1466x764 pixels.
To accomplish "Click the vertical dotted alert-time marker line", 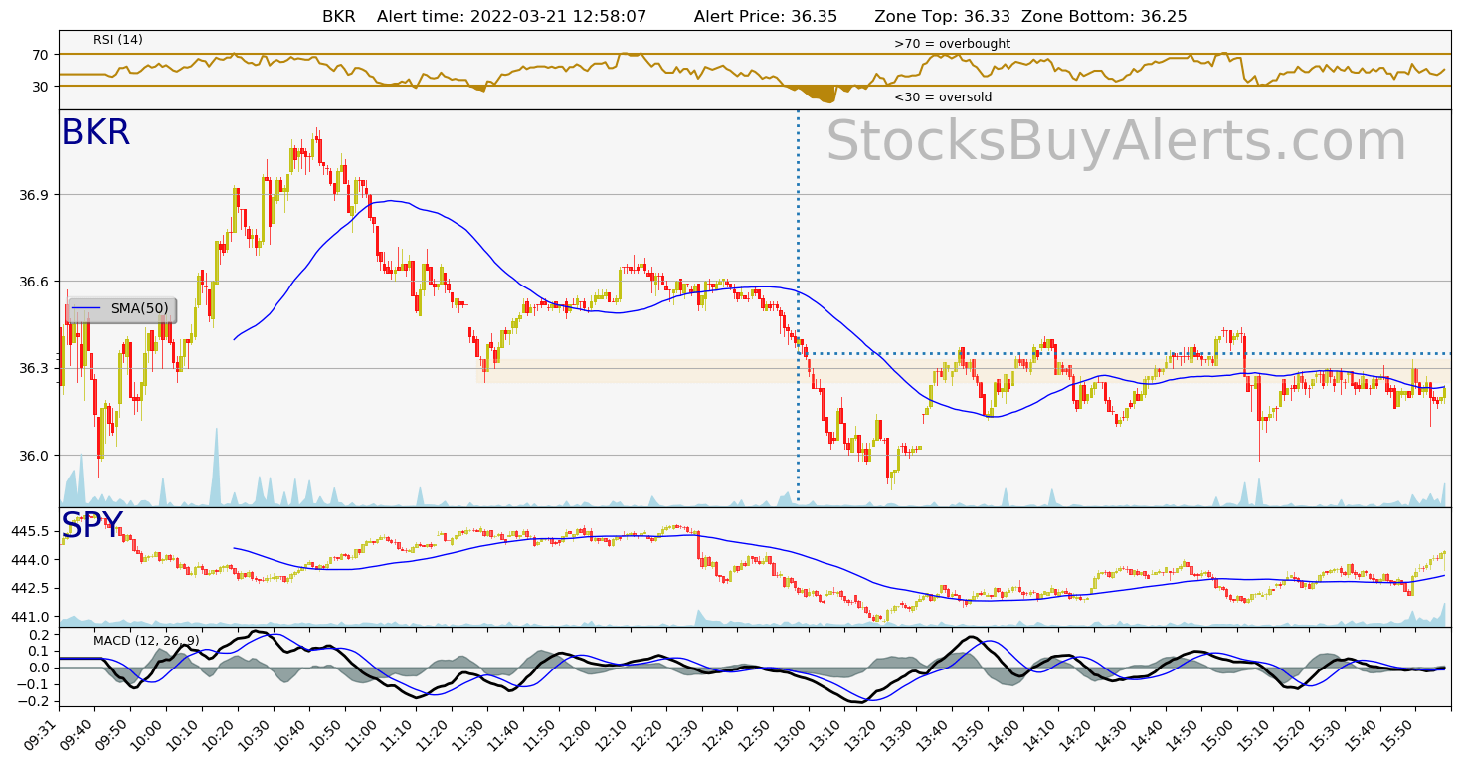I will [798, 304].
